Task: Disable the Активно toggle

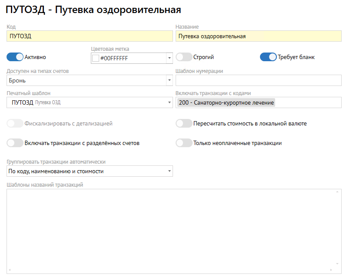Action: (x=15, y=57)
